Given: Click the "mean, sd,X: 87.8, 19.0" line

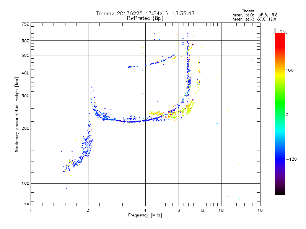Looking at the screenshot, I should (x=254, y=19).
